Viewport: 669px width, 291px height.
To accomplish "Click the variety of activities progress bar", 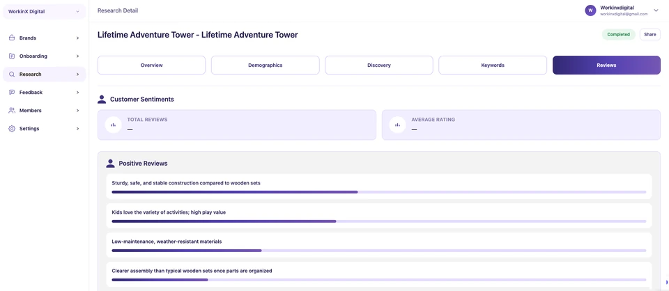I will [x=379, y=221].
